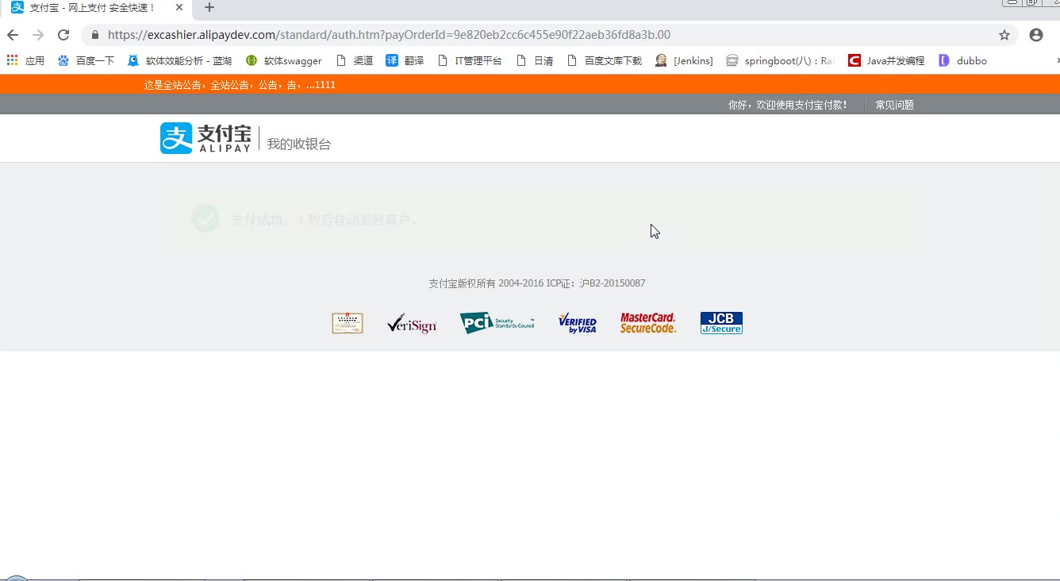Open the 百度一下 bookmark
Screen dimensions: 1060x581
coord(86,60)
